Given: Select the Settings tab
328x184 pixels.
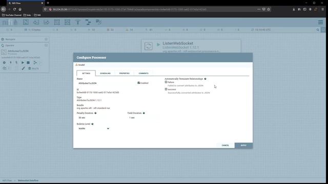Looking at the screenshot, I should pos(86,73).
